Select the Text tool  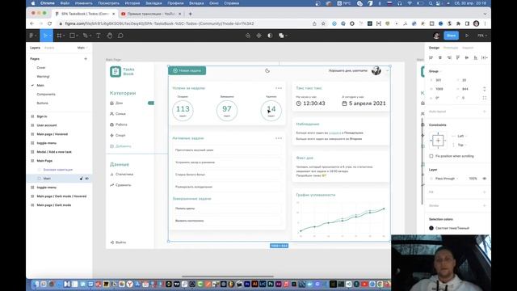[99, 36]
